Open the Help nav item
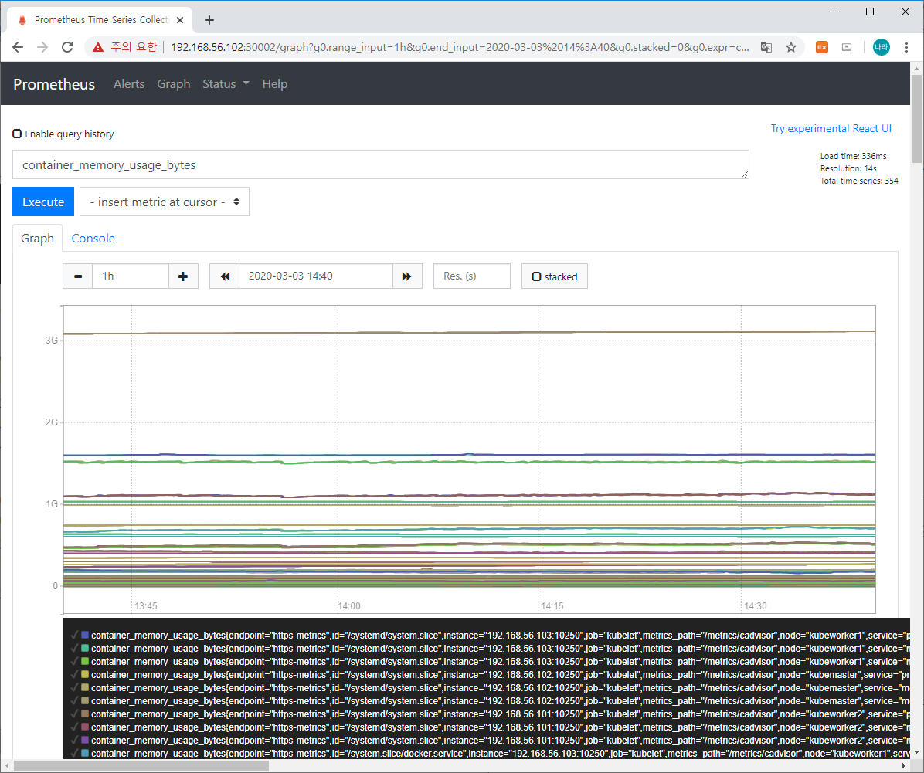 pyautogui.click(x=274, y=83)
